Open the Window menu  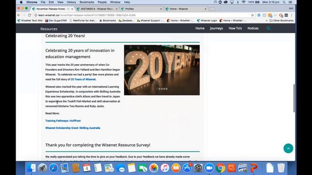tap(115, 2)
